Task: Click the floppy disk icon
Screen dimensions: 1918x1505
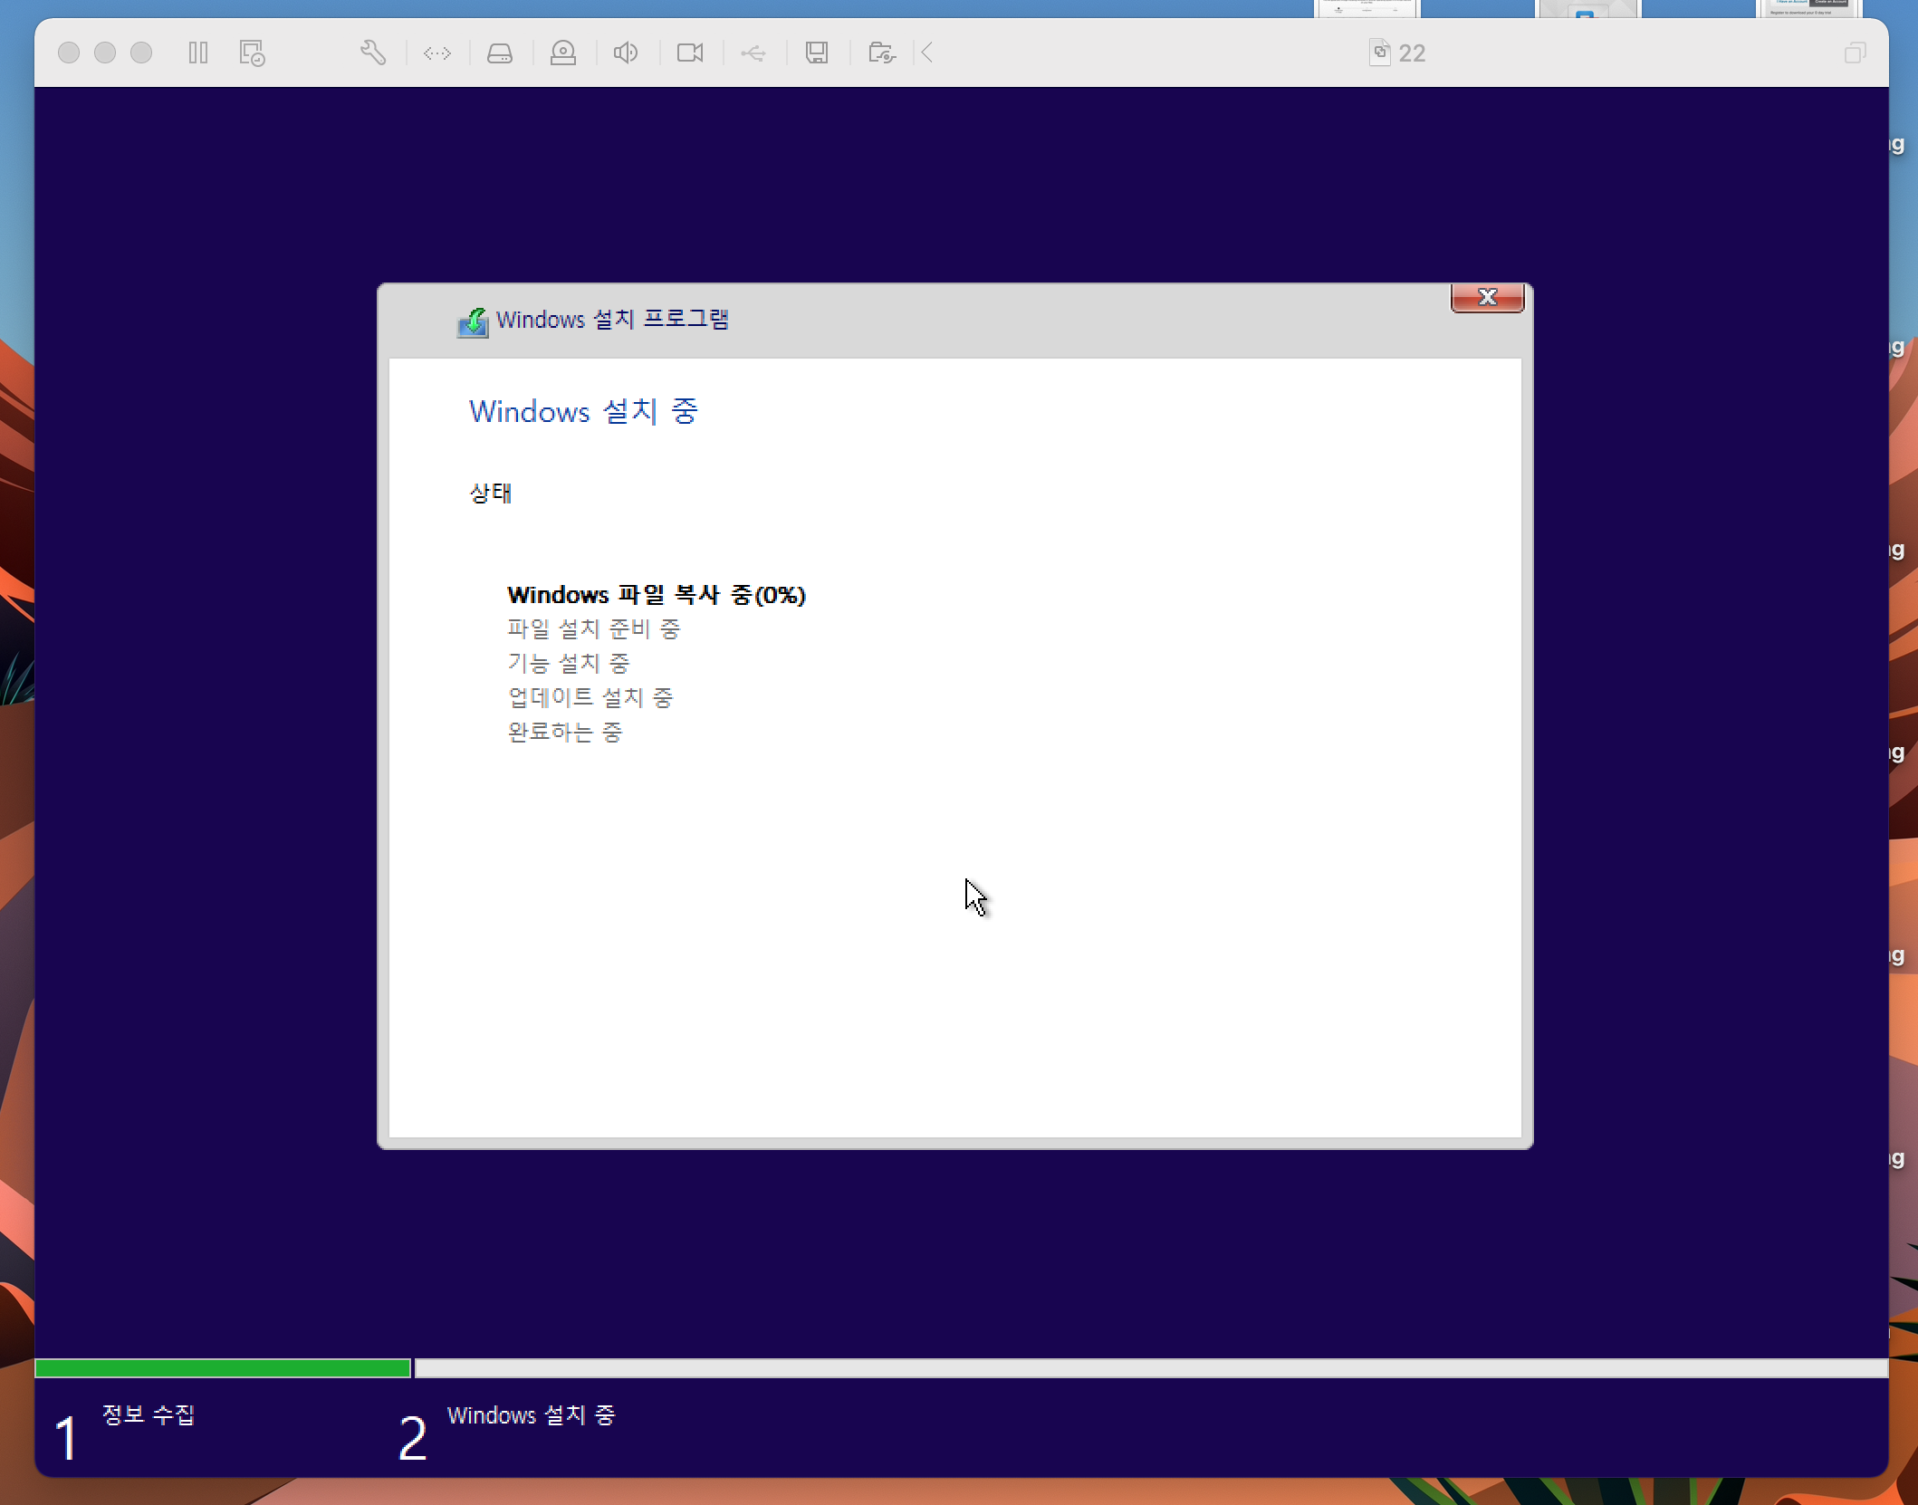Action: tap(817, 53)
